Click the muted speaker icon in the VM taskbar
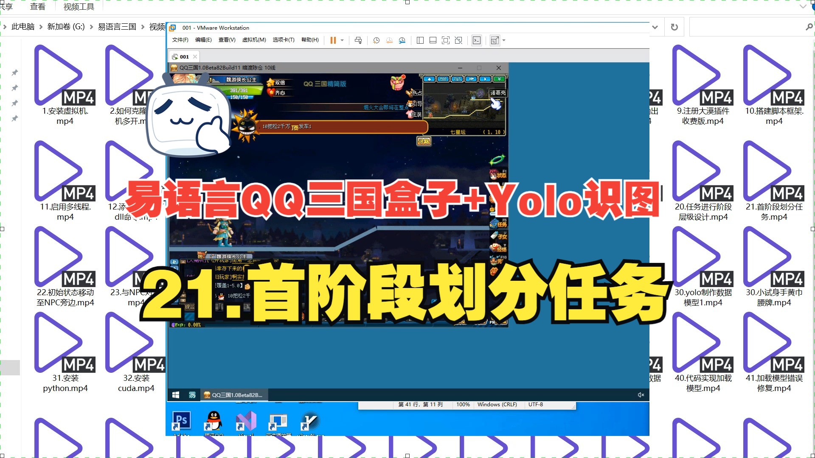 click(641, 395)
